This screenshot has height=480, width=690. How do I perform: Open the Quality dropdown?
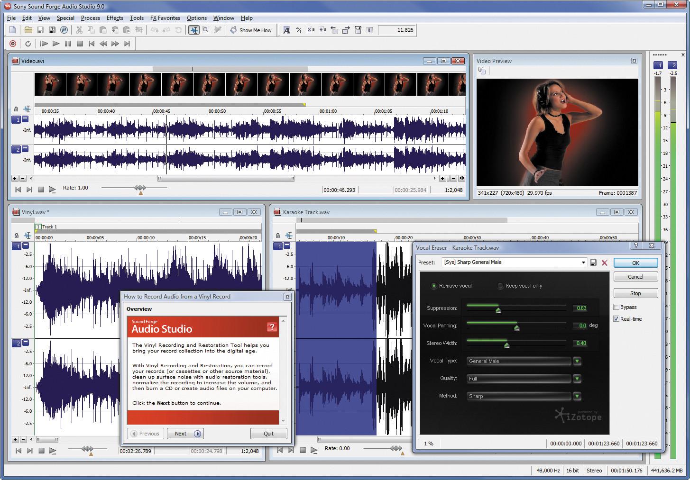pyautogui.click(x=577, y=379)
